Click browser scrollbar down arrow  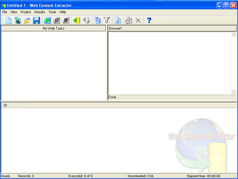point(234,91)
